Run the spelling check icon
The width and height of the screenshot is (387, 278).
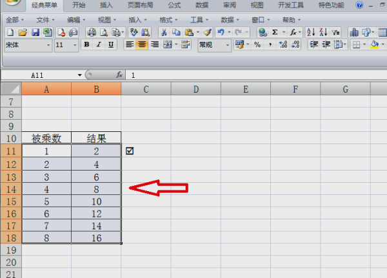[x=134, y=32]
